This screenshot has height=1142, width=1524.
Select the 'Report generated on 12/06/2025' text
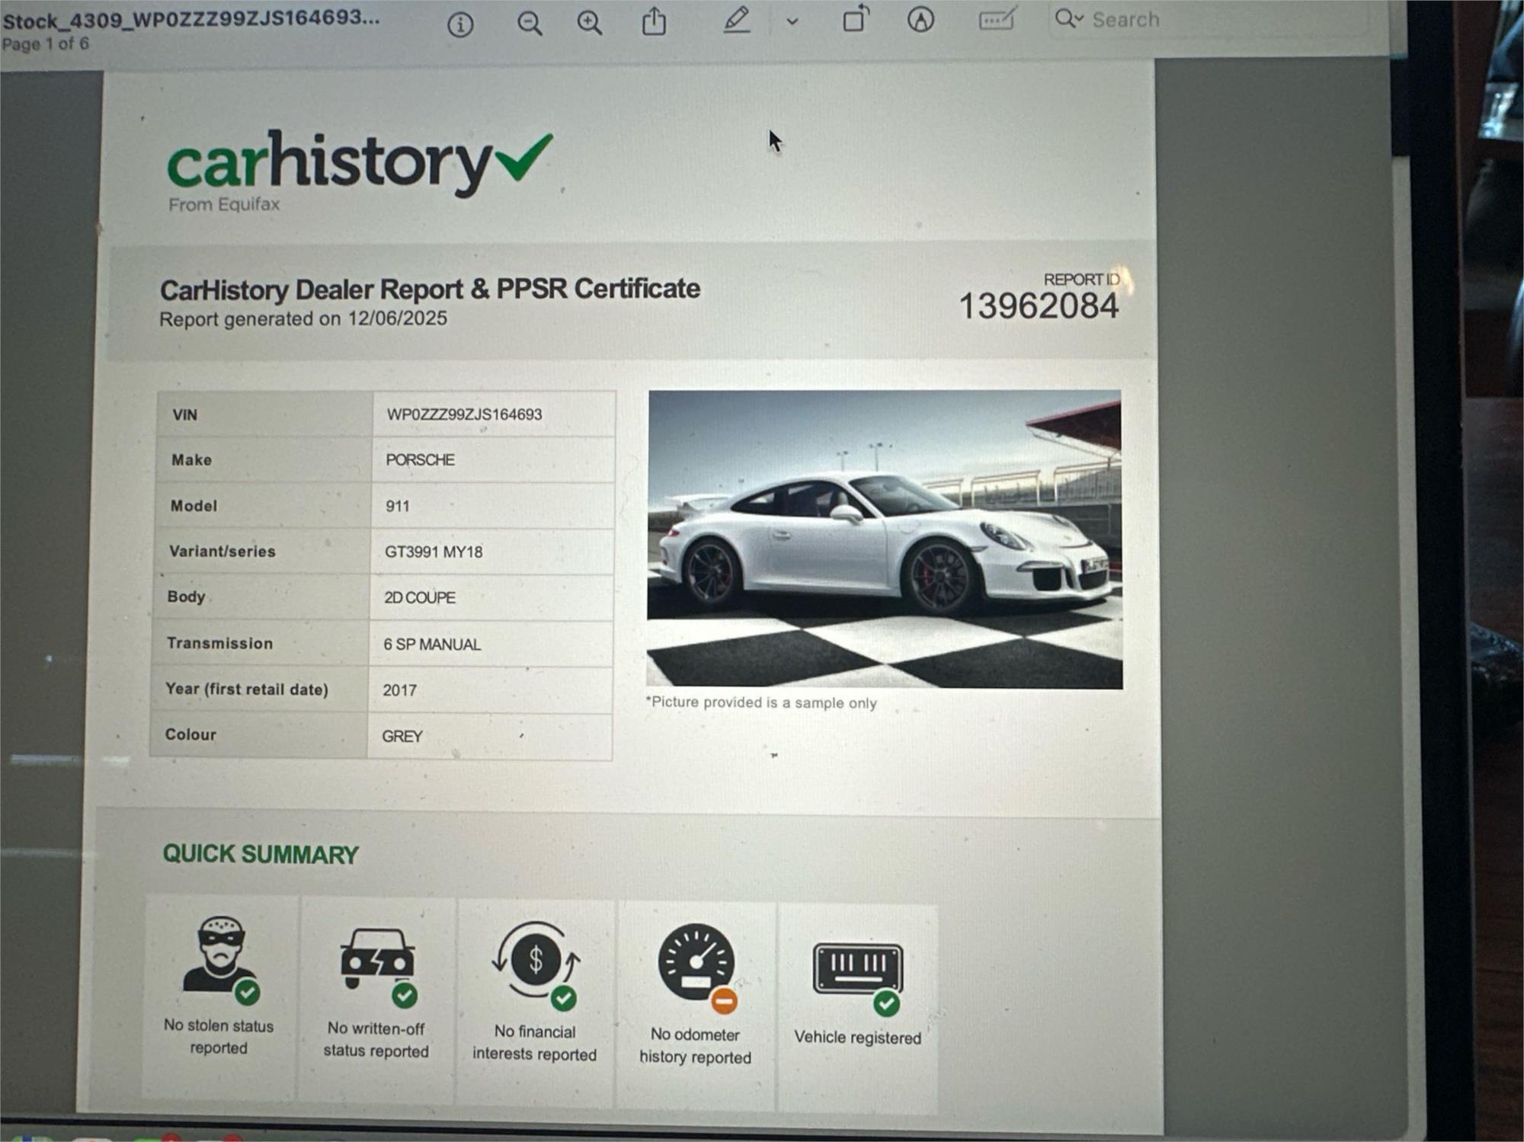pyautogui.click(x=303, y=318)
